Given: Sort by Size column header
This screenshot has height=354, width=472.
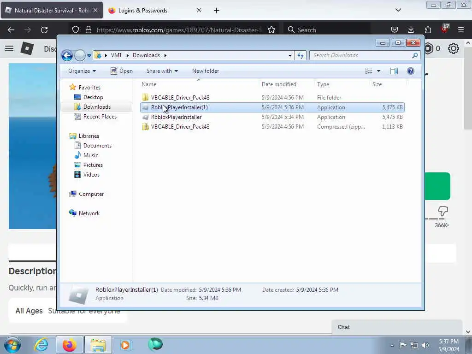Looking at the screenshot, I should pyautogui.click(x=387, y=84).
